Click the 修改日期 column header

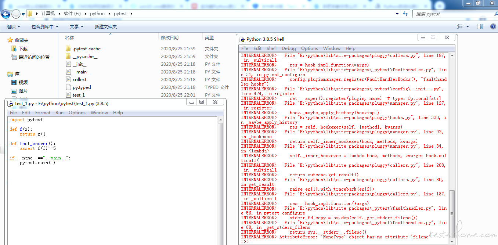click(x=170, y=37)
